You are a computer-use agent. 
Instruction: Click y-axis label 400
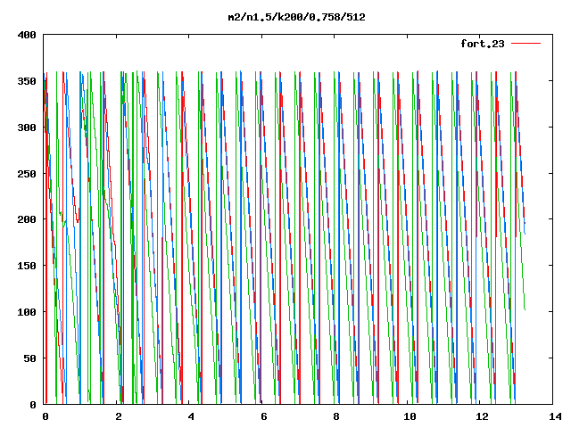tap(27, 35)
